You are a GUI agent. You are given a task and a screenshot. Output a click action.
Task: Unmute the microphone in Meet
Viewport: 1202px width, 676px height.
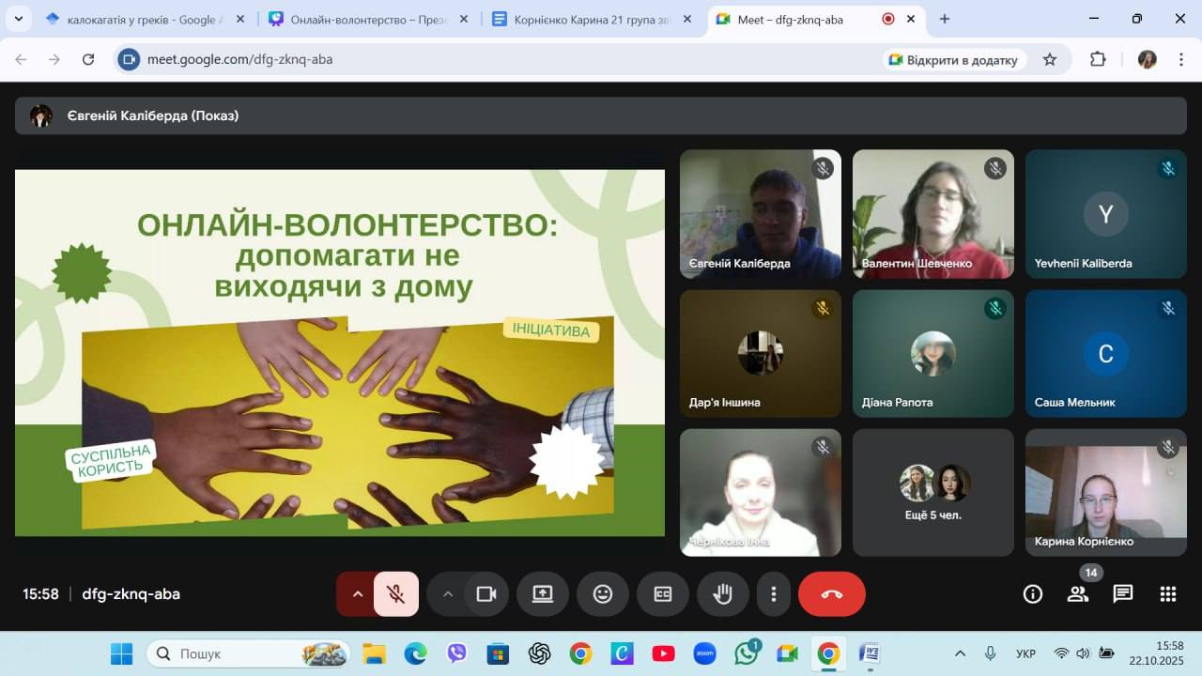396,594
